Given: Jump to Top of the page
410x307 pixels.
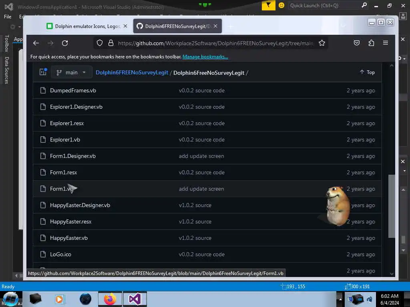Looking at the screenshot, I should (367, 72).
